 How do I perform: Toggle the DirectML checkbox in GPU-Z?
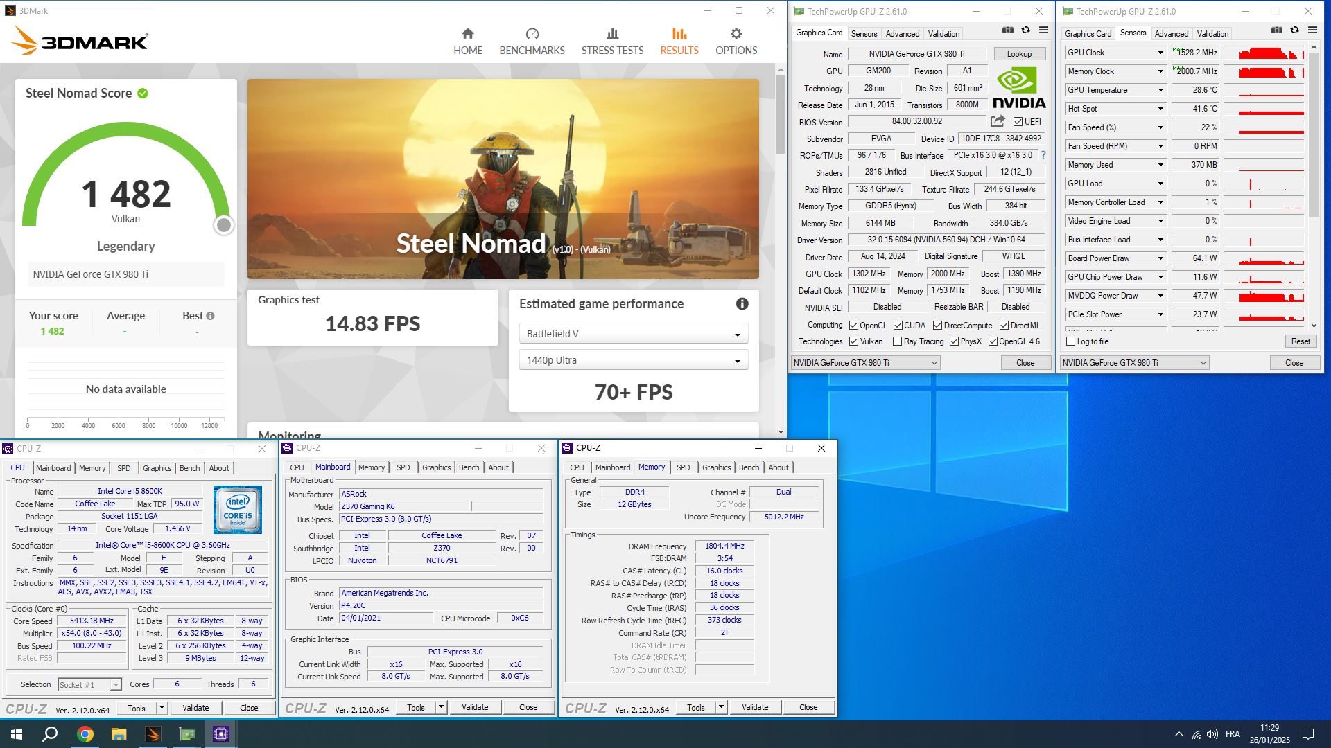click(x=1004, y=326)
